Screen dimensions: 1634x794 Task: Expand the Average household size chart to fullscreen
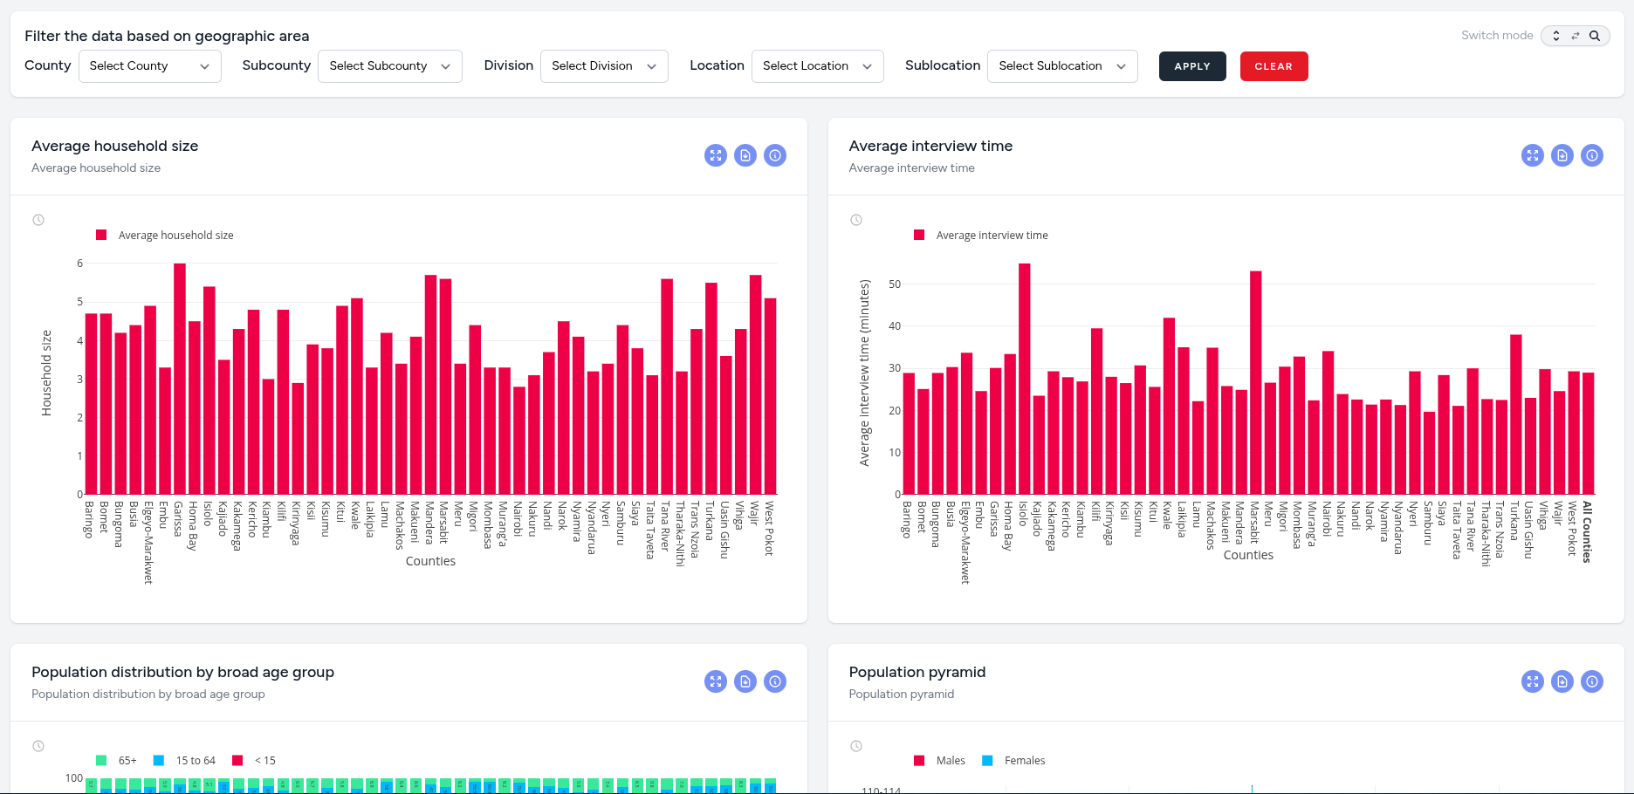point(716,155)
